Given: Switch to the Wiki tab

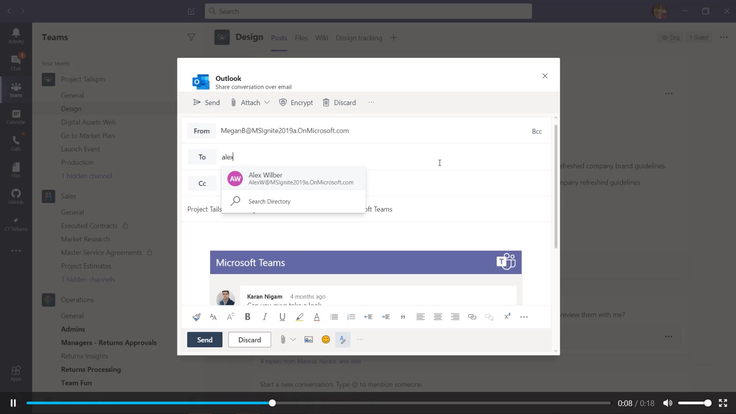Looking at the screenshot, I should click(321, 38).
